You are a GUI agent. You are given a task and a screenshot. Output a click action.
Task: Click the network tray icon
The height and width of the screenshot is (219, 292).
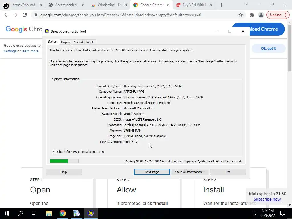(255, 213)
